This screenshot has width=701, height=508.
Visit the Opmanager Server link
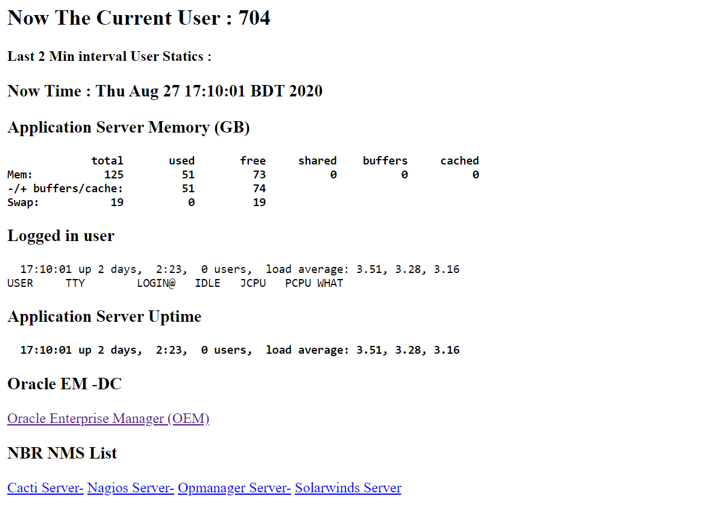[x=234, y=488]
